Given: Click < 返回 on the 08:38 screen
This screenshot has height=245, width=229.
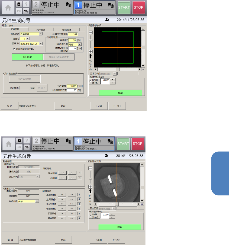Looking at the screenshot, I should (99, 240).
